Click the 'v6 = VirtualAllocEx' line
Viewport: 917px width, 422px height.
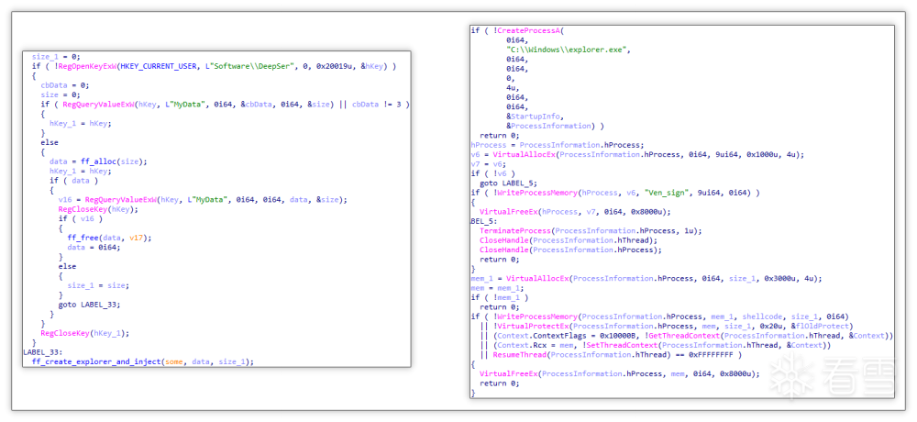tap(637, 154)
